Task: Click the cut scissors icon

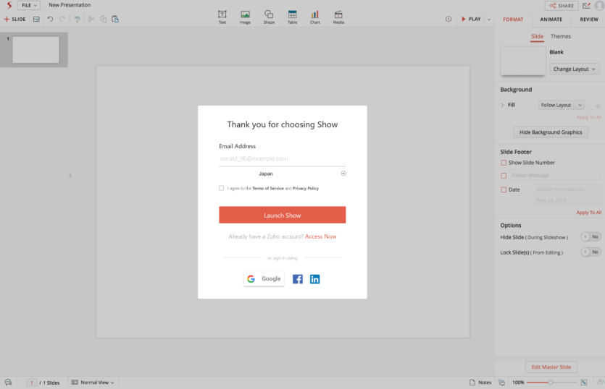Action: tap(91, 19)
